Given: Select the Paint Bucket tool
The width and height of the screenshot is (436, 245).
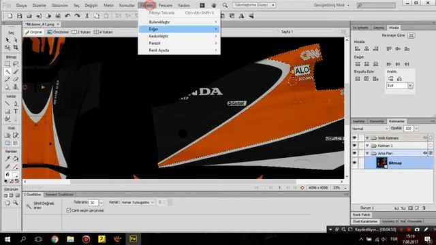Looking at the screenshot, I should (x=16, y=159).
